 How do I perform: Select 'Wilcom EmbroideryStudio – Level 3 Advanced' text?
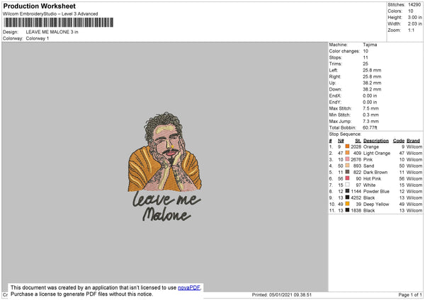tap(50, 14)
